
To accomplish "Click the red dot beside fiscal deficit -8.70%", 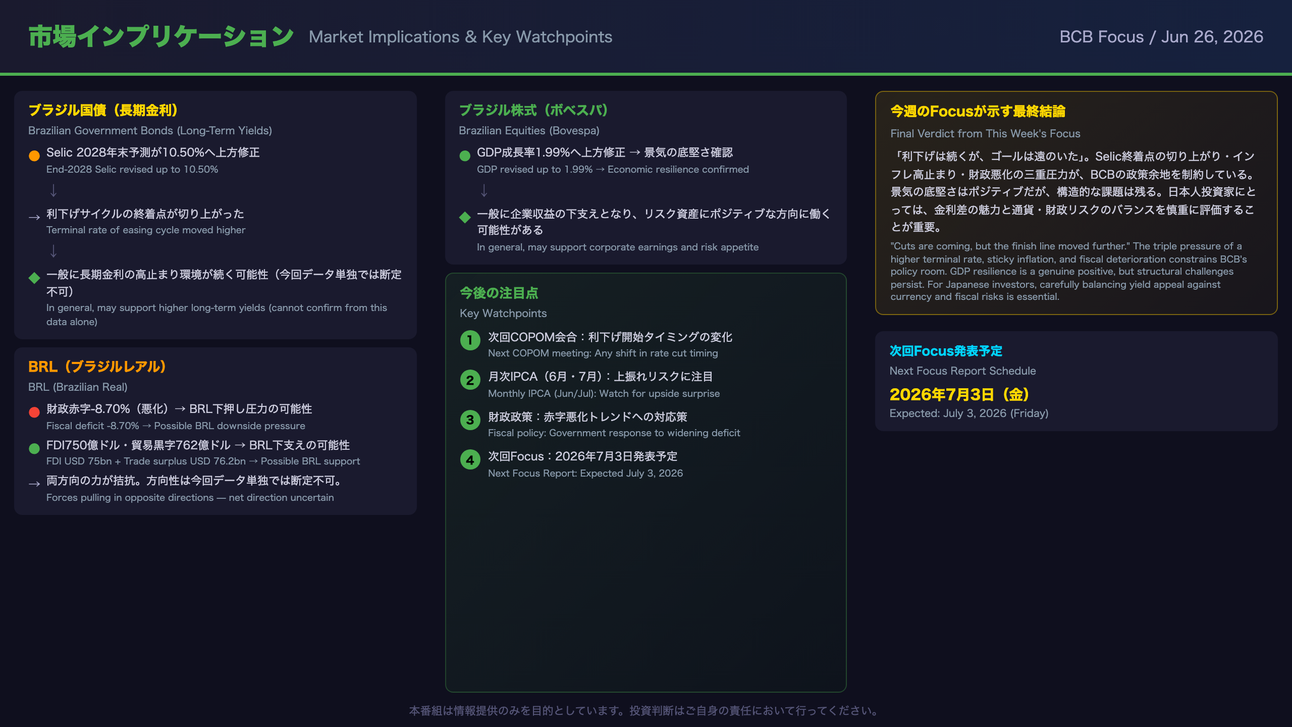I will click(x=34, y=412).
